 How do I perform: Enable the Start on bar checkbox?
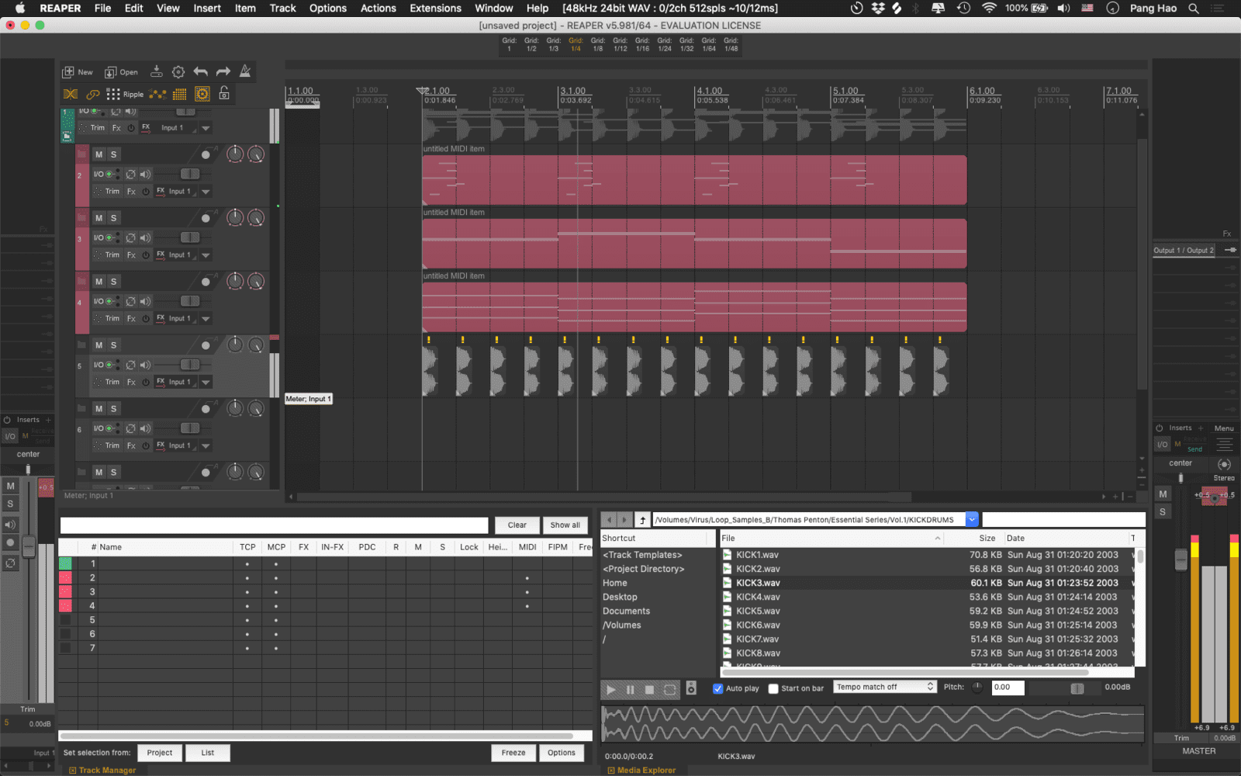[x=773, y=688]
